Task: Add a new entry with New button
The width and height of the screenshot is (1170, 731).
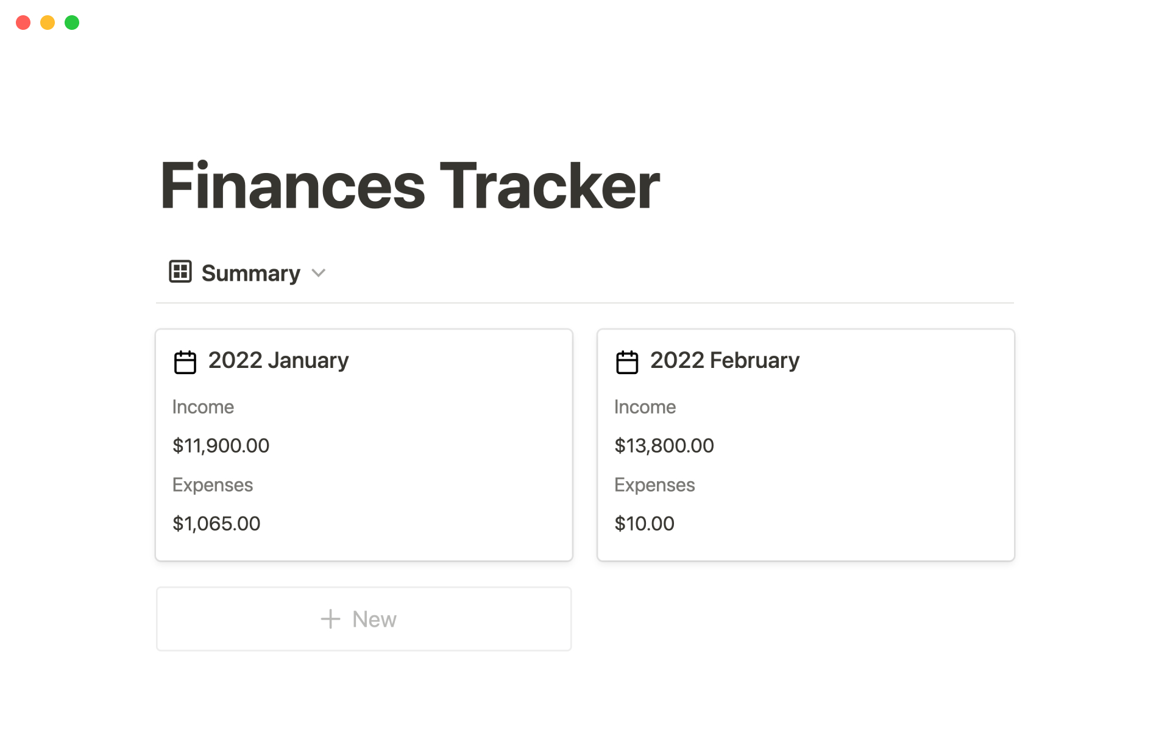Action: coord(364,619)
